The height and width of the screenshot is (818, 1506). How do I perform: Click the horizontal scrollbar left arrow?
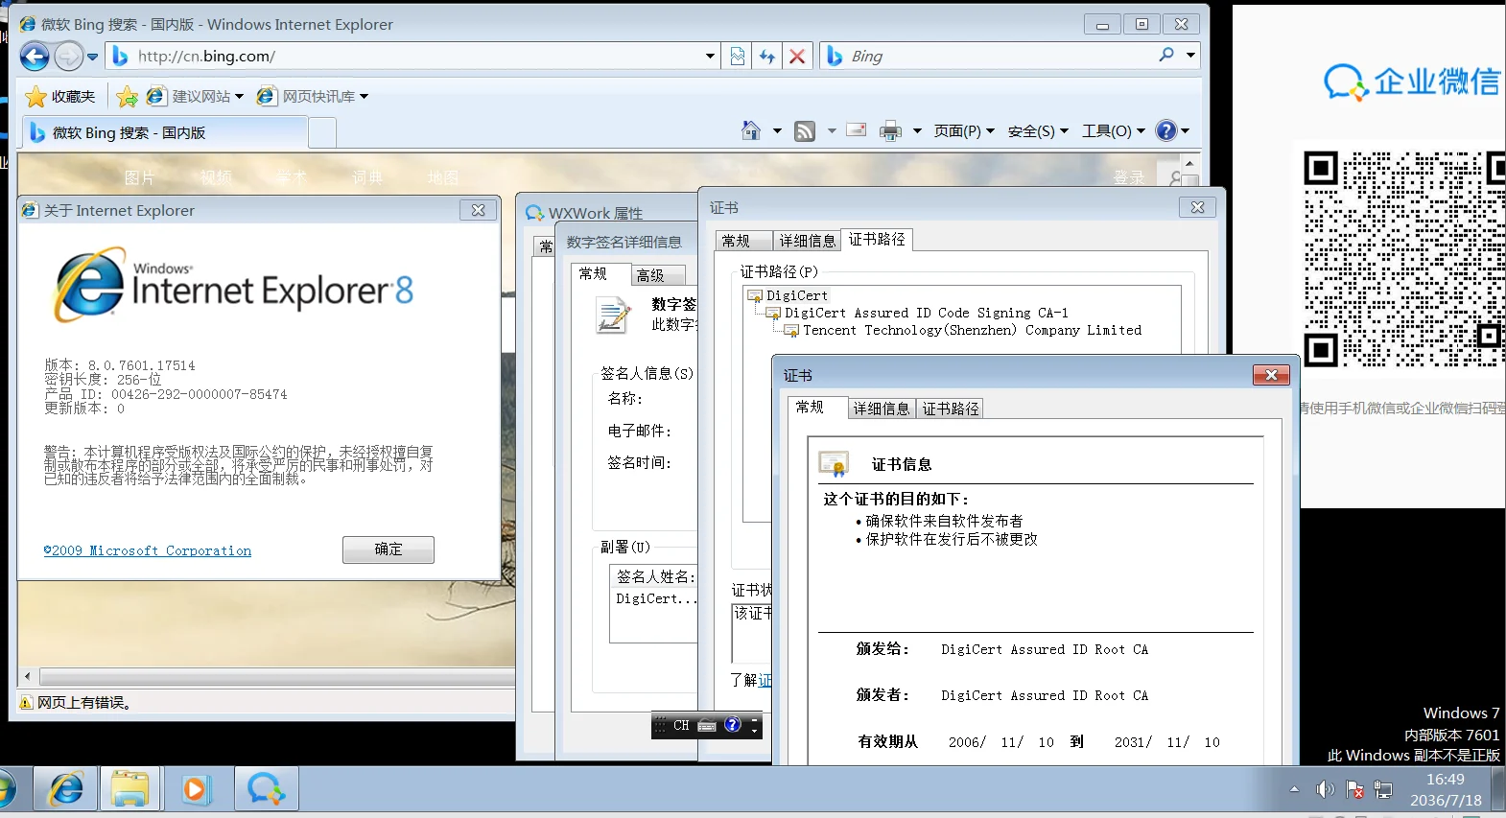(27, 676)
